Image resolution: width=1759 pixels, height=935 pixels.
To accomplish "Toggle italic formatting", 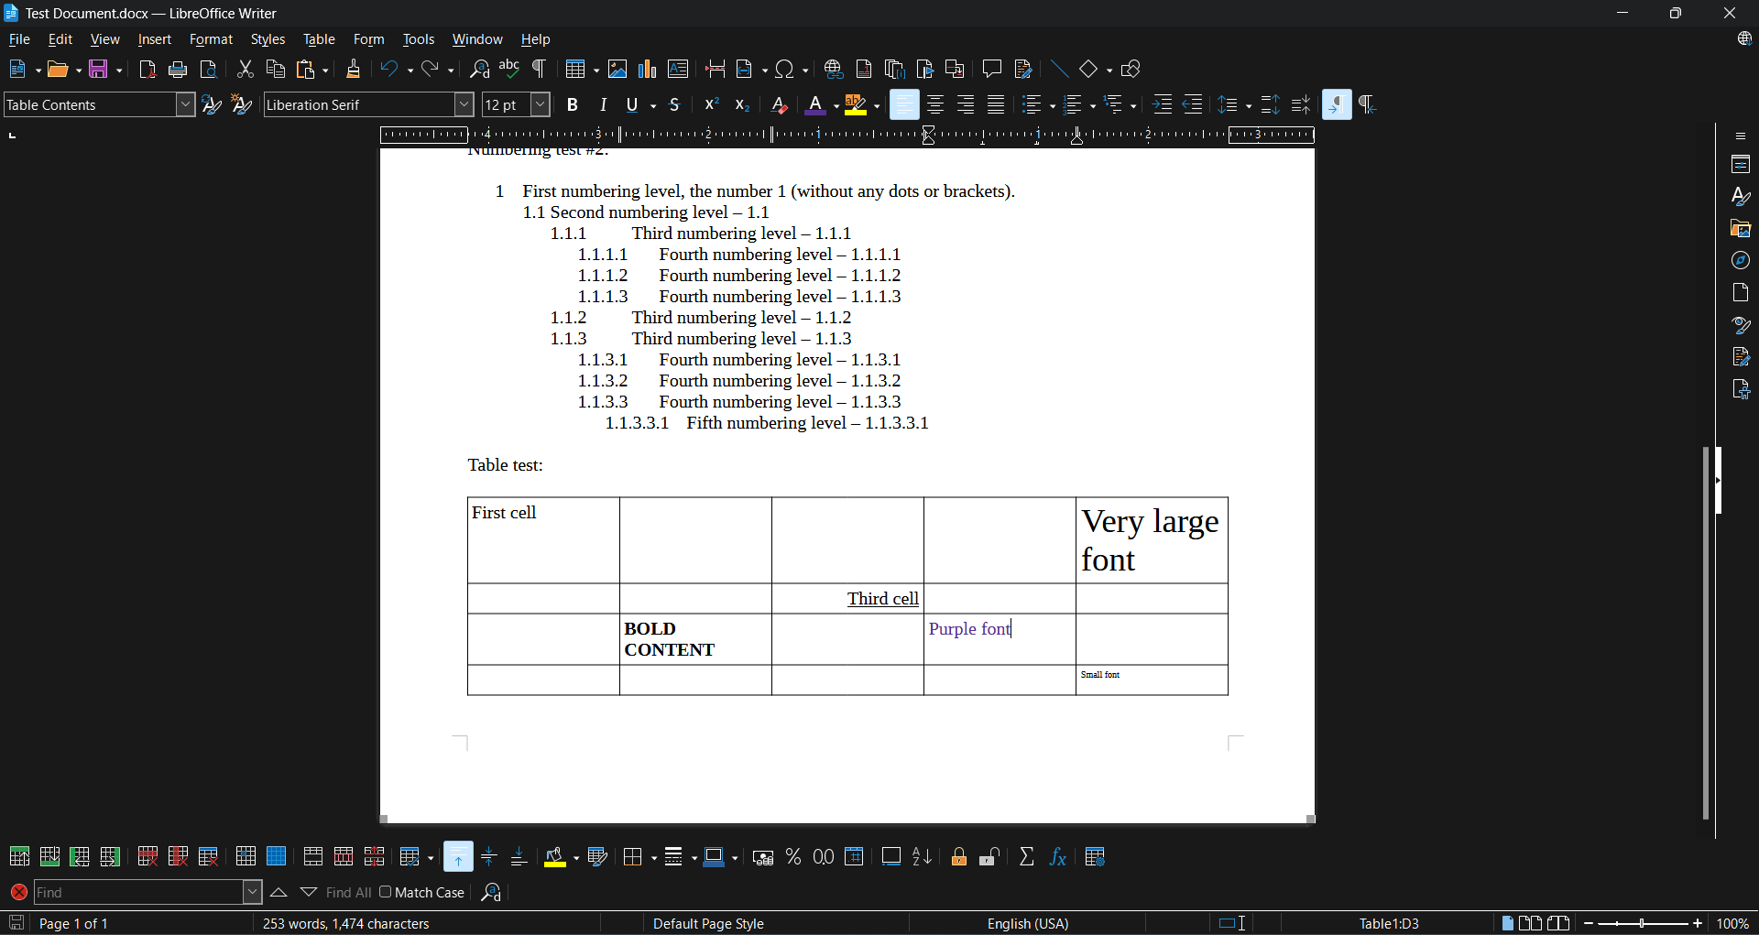I will (x=603, y=105).
